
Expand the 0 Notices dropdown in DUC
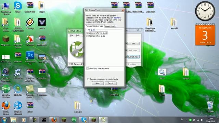[x=133, y=64]
